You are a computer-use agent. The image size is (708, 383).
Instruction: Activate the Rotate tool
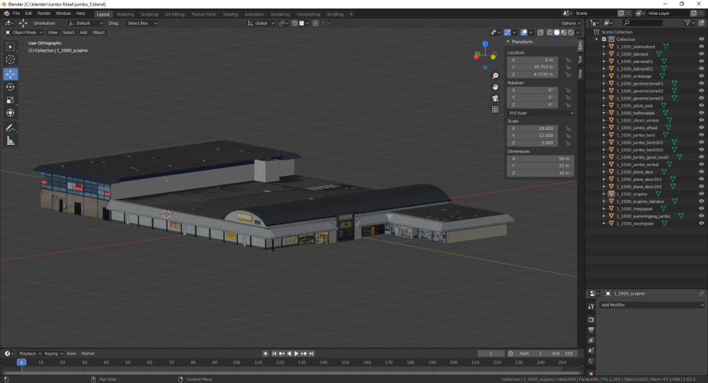[11, 86]
